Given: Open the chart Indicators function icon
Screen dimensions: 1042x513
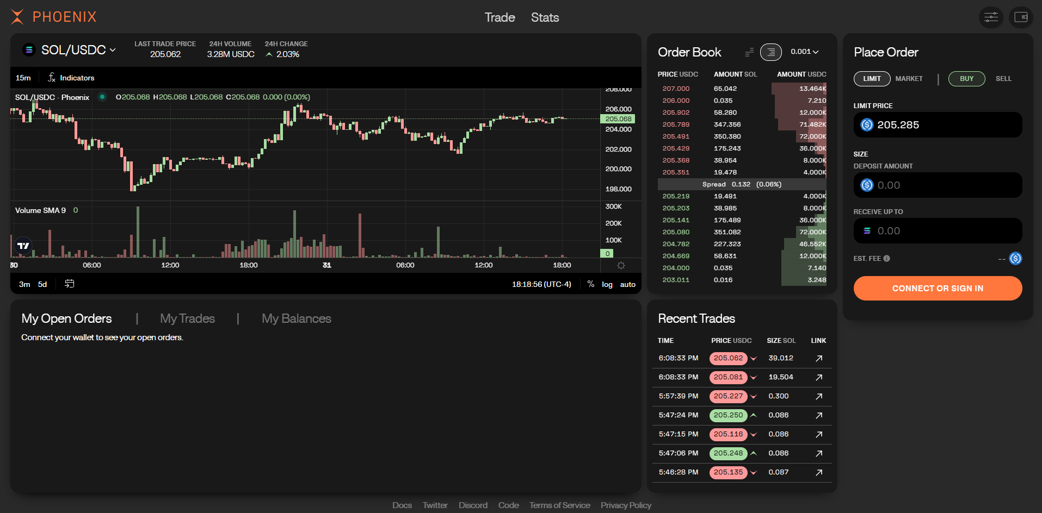Looking at the screenshot, I should (x=52, y=78).
